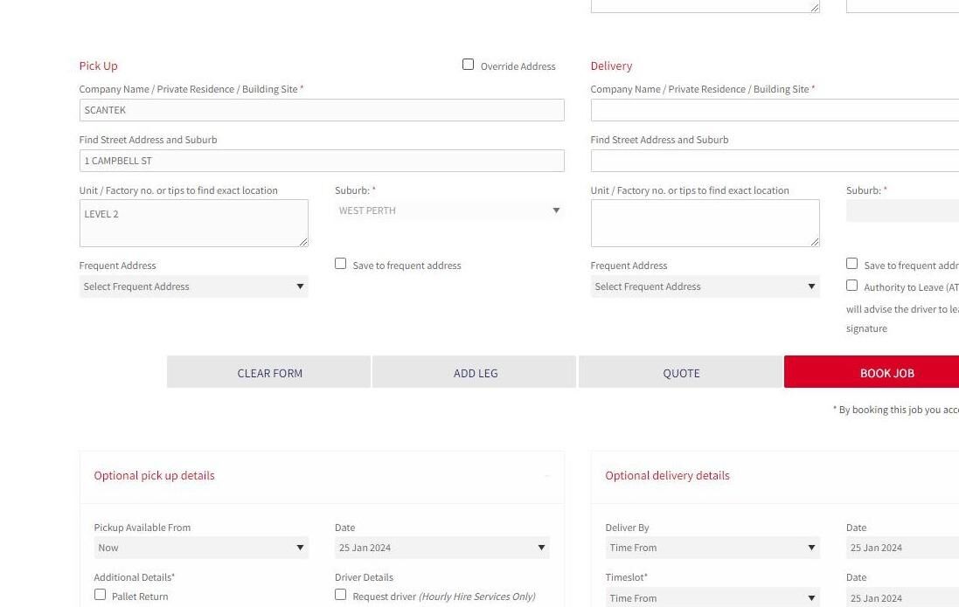Tick Save to frequent address for pickup
Image resolution: width=959 pixels, height=607 pixels.
pyautogui.click(x=341, y=264)
